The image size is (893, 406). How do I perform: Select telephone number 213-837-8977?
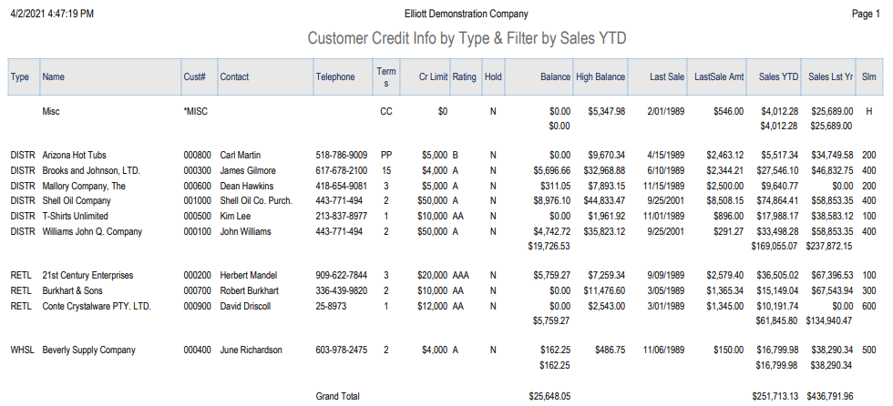point(342,216)
